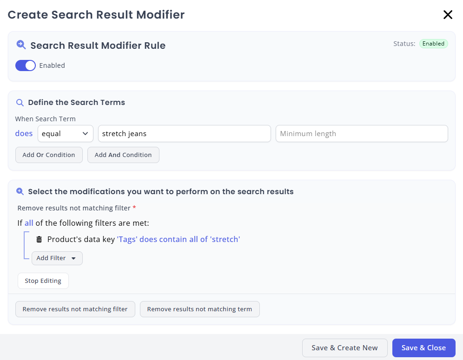Screen dimensions: 463x360
Task: Click Save & Close
Action: (x=424, y=348)
